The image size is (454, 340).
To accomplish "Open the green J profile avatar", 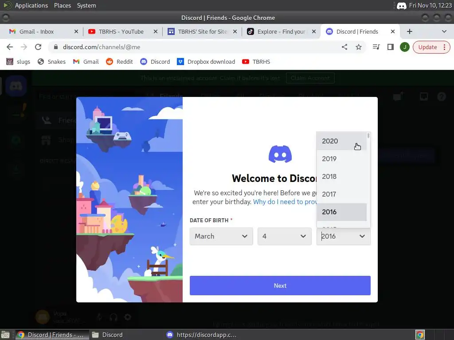I will [404, 47].
